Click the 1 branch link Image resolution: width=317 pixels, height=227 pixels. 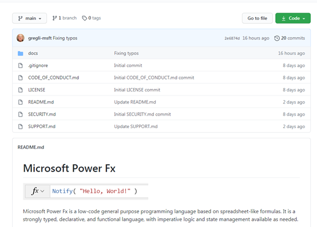coord(65,18)
